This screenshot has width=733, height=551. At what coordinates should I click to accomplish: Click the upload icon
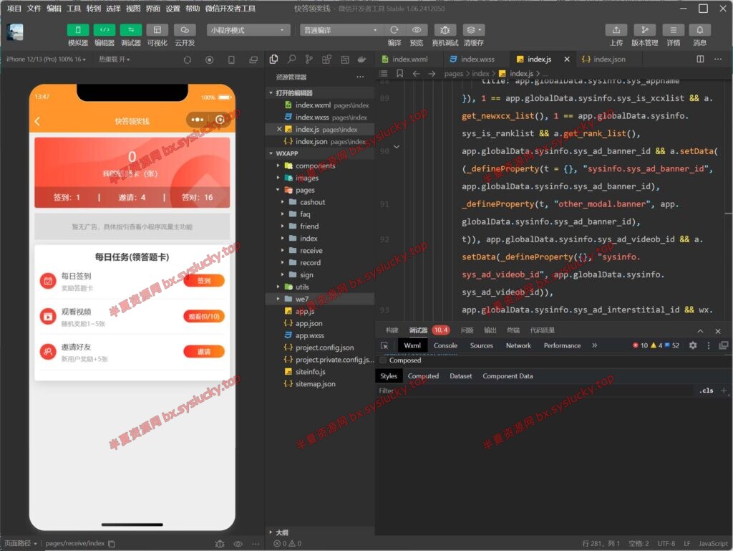(x=616, y=30)
